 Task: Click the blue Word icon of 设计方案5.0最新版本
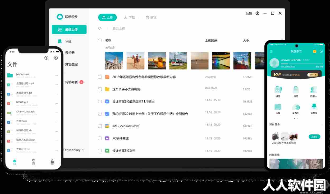click(x=107, y=101)
